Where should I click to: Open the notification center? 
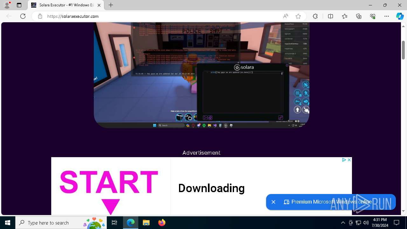[x=397, y=223]
